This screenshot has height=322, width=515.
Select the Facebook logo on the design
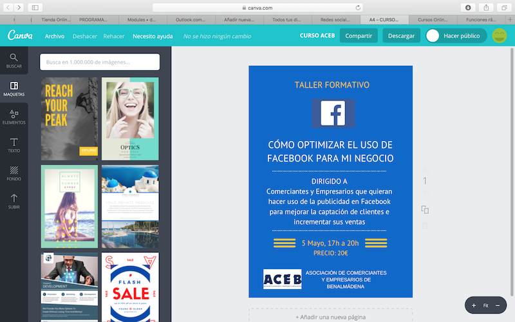coord(333,113)
